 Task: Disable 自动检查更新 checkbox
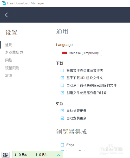point(62,111)
